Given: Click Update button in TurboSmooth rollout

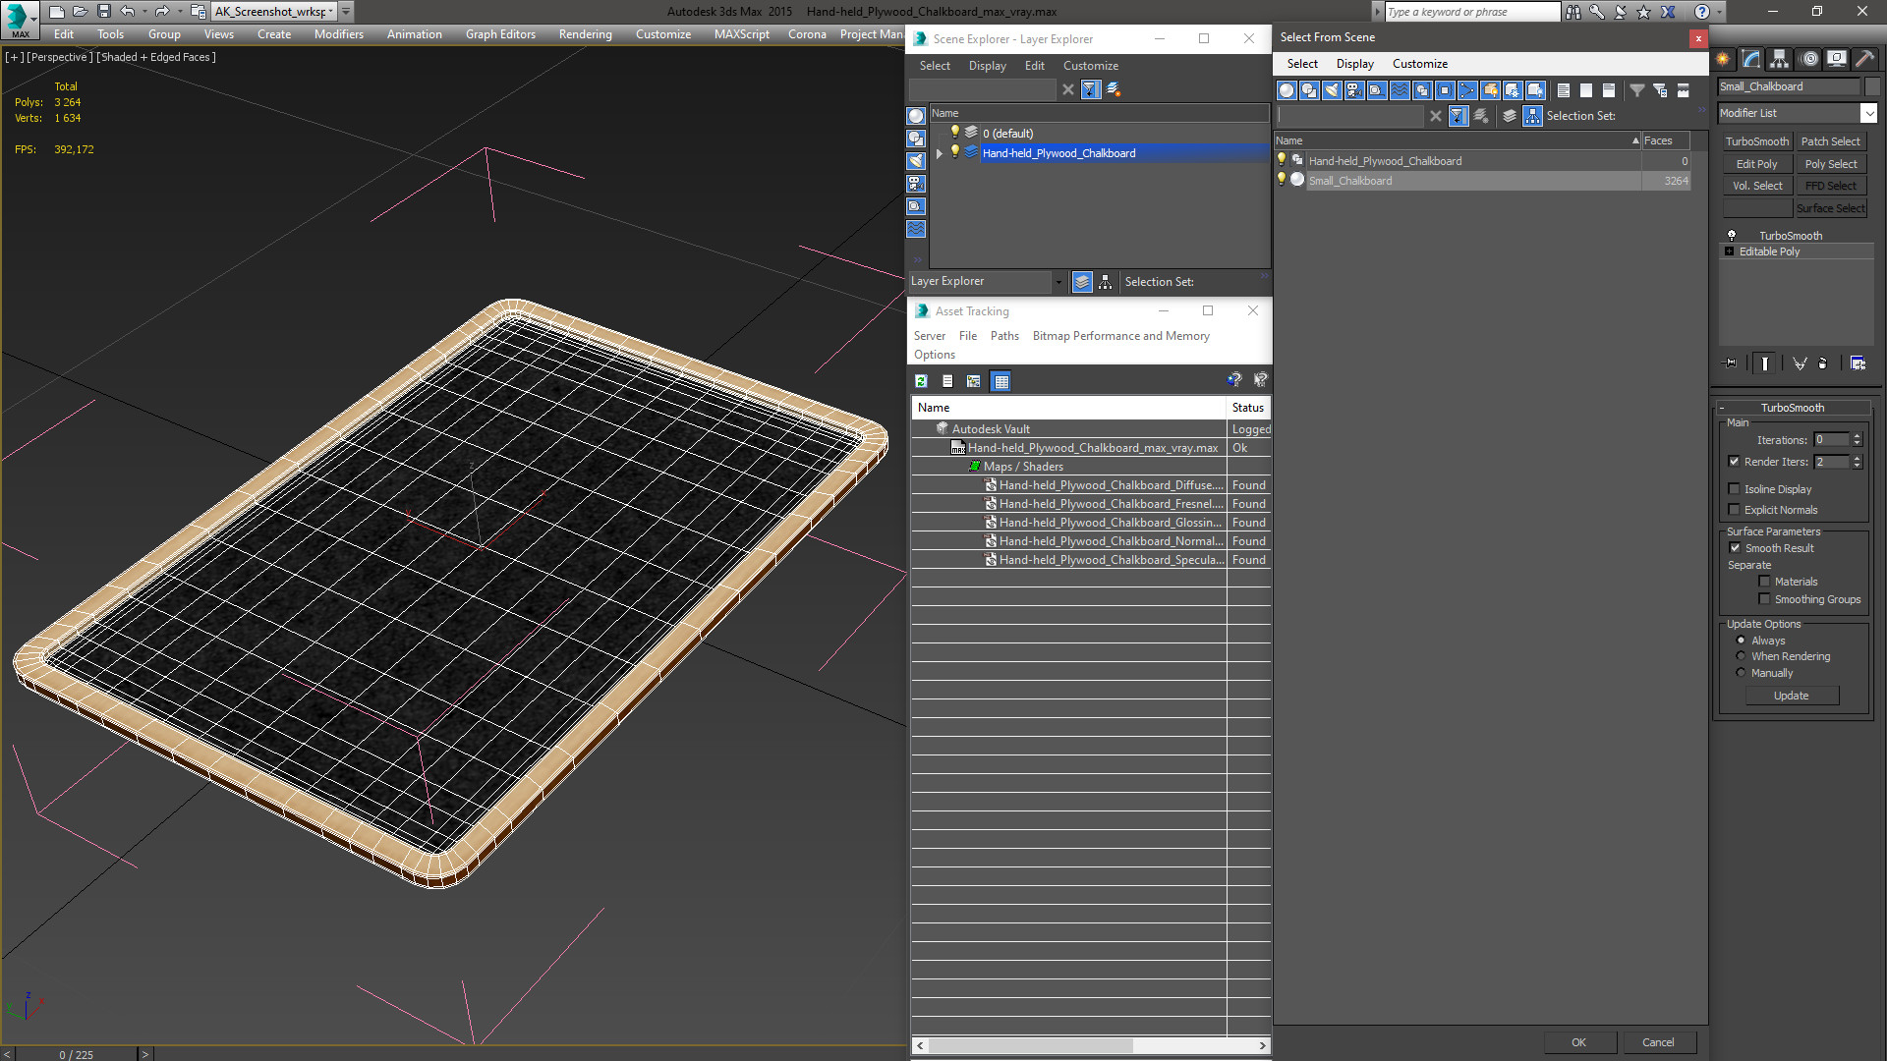Looking at the screenshot, I should tap(1792, 696).
